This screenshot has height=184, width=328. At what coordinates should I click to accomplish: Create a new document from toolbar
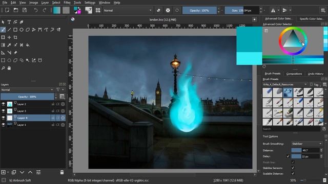7,10
